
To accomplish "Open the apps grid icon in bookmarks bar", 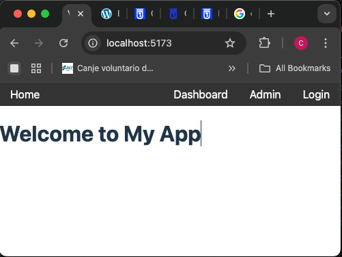I will pos(36,68).
